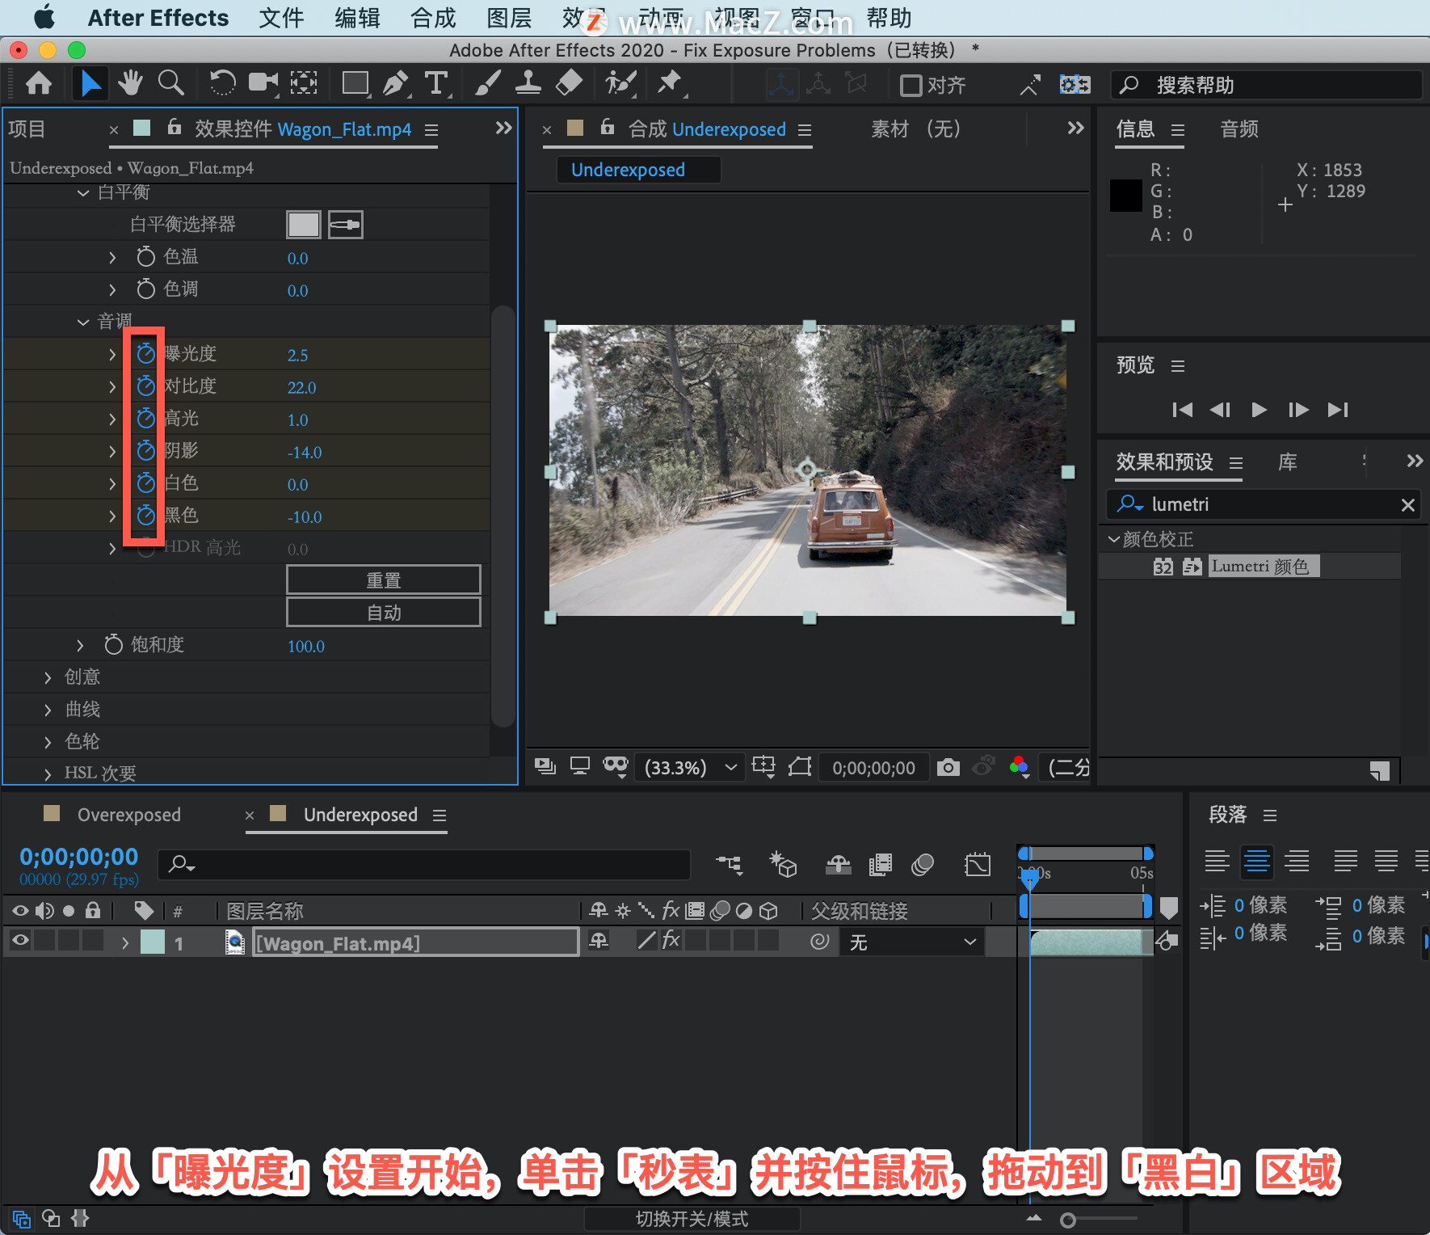
Task: Open composition mini-flowchart icon in timeline
Action: 729,866
